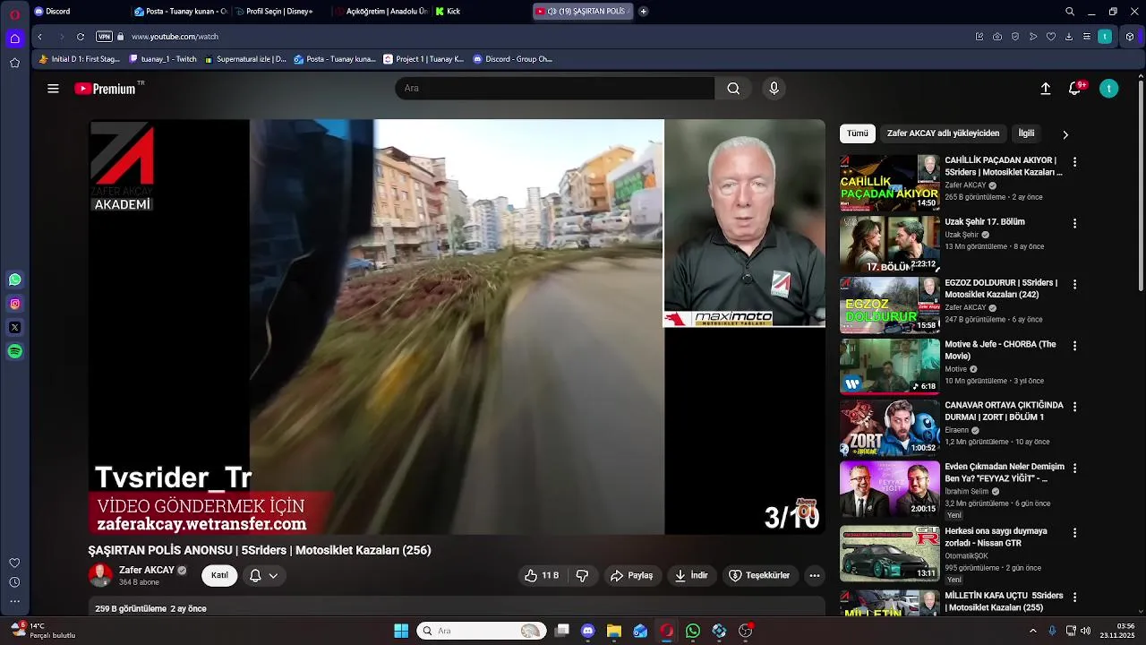This screenshot has height=645, width=1146.
Task: Select the Tümü filter chip
Action: pyautogui.click(x=858, y=133)
